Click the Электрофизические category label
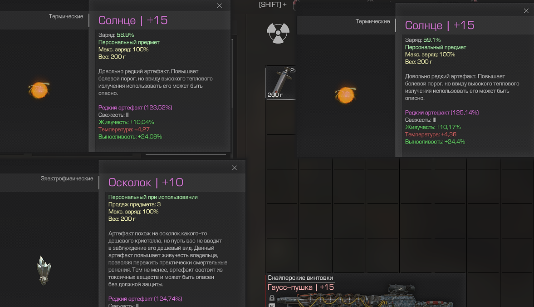Viewport: 534px width, 307px height. tap(67, 178)
